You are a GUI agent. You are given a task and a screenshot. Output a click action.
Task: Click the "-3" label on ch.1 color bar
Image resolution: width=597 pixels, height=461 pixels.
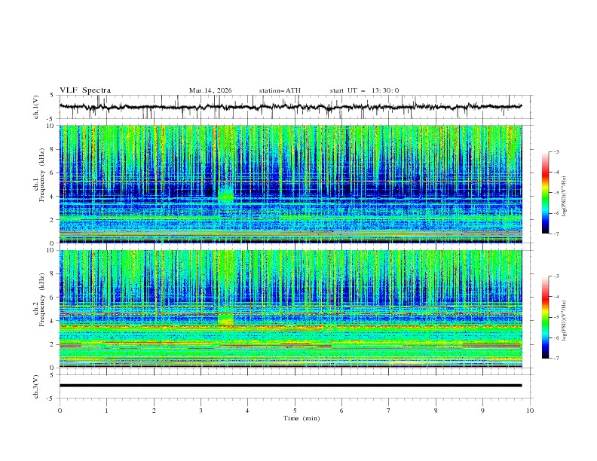[x=556, y=151]
